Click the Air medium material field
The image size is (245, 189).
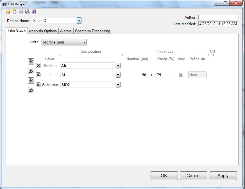click(88, 66)
